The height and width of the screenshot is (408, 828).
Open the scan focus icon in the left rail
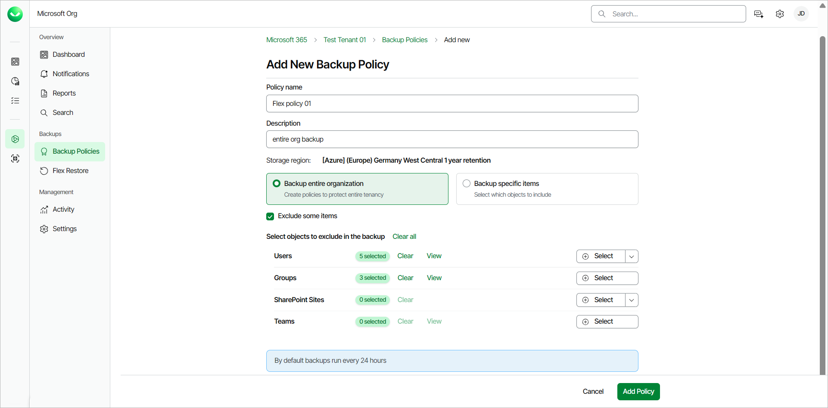tap(15, 158)
